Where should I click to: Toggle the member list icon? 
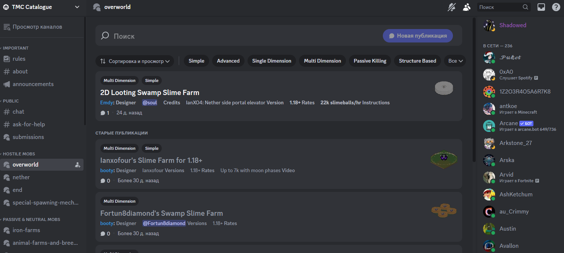tap(467, 7)
